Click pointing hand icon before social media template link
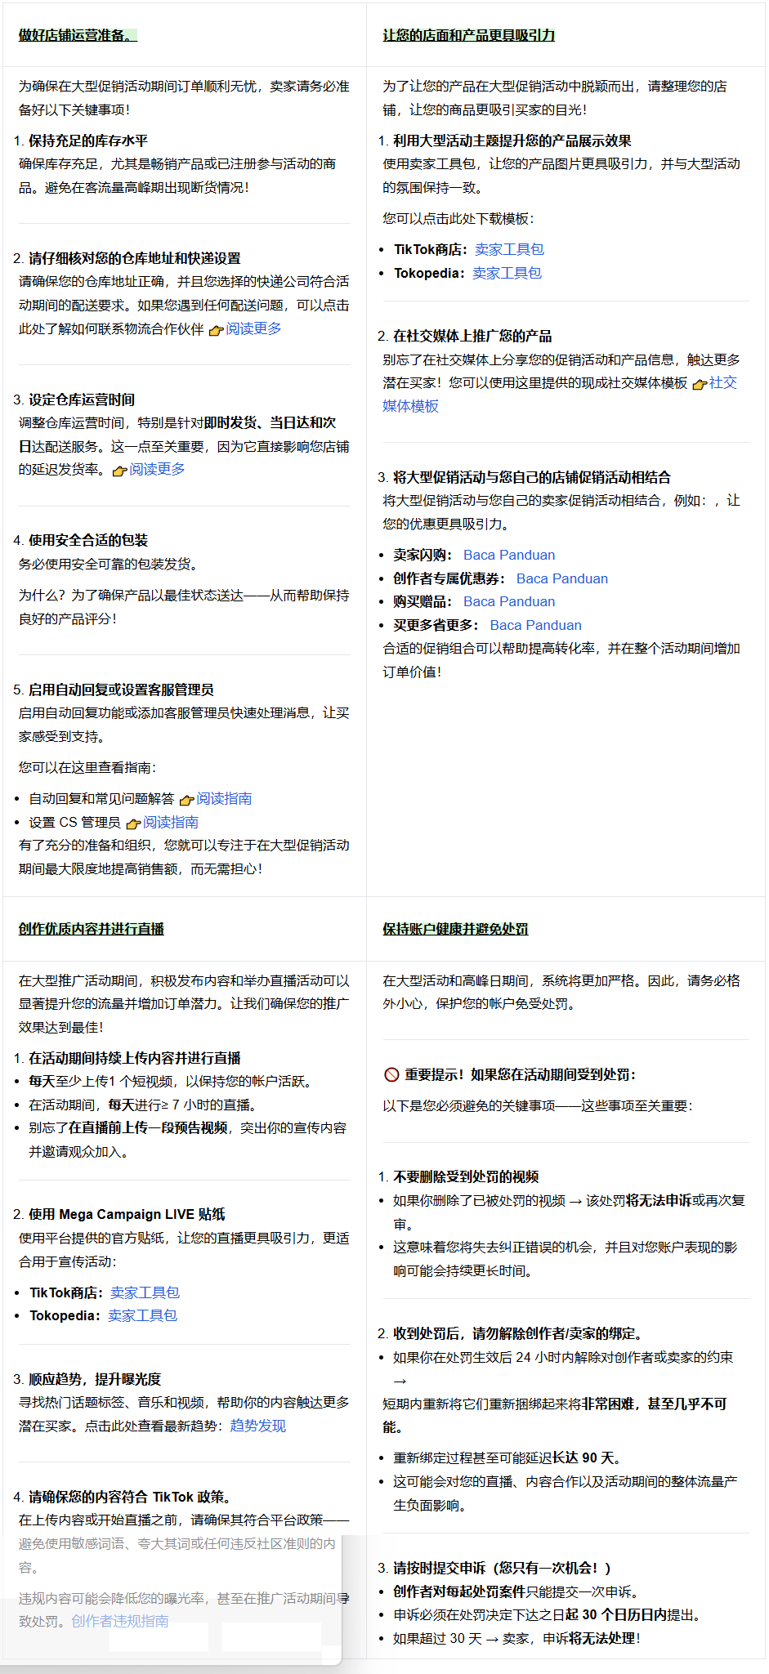 (700, 384)
